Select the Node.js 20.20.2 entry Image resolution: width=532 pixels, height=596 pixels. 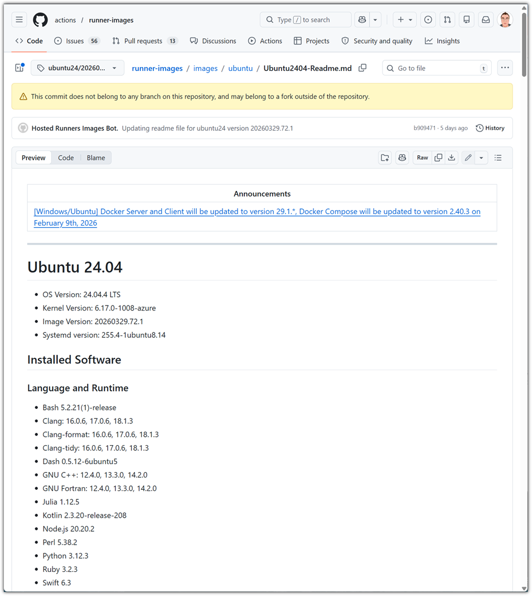68,529
